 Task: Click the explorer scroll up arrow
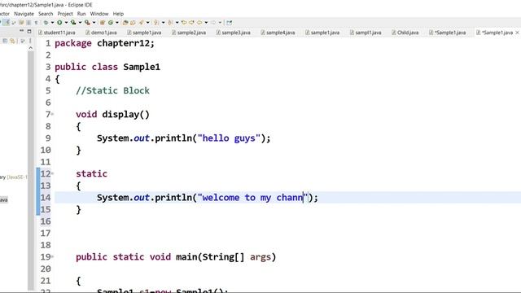click(x=31, y=48)
